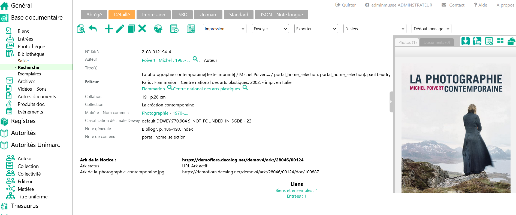516x215 pixels.
Task: Click magnifier after Centre national des arts plastiques
Action: point(245,87)
